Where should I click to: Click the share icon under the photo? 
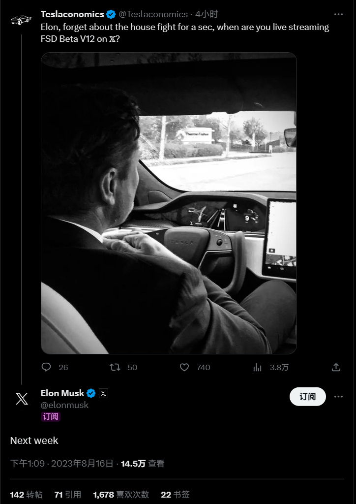(336, 367)
